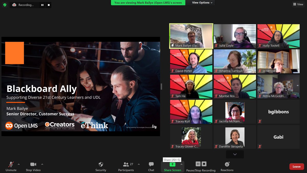Select the bgibbons participant tile
The width and height of the screenshot is (307, 173).
[x=278, y=111]
